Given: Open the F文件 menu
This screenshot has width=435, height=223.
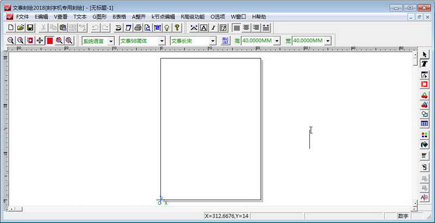Looking at the screenshot, I should tap(22, 17).
